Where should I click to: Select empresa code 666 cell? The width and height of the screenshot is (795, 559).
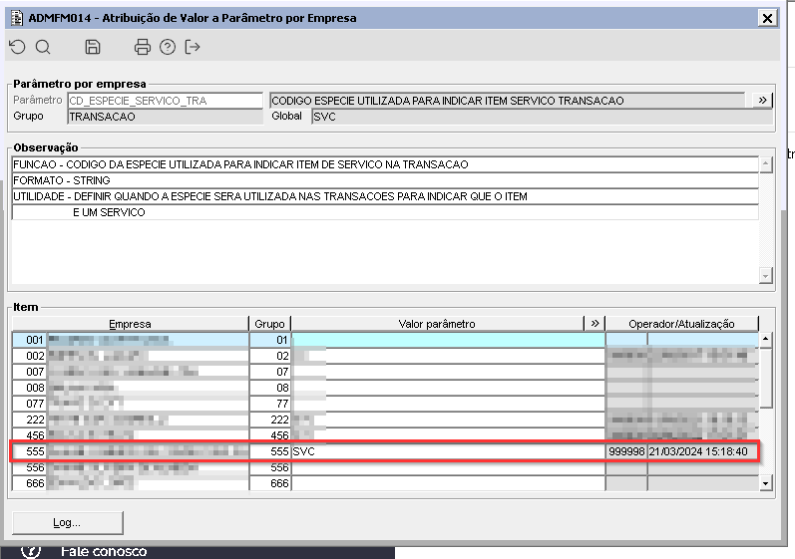pos(29,483)
